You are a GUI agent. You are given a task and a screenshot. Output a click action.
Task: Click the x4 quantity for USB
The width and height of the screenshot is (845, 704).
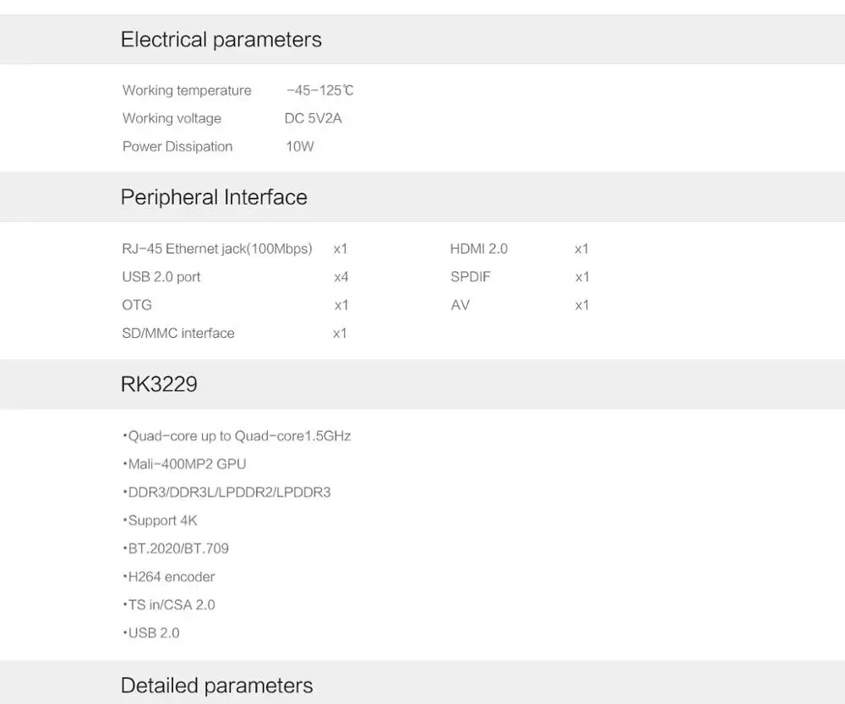coord(341,277)
